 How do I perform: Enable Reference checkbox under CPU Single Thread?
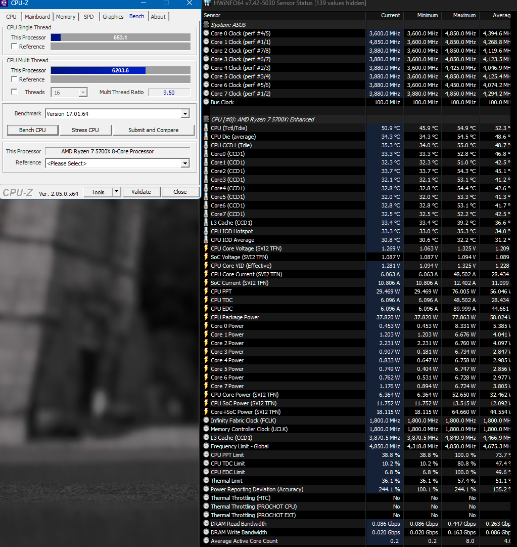[x=14, y=46]
